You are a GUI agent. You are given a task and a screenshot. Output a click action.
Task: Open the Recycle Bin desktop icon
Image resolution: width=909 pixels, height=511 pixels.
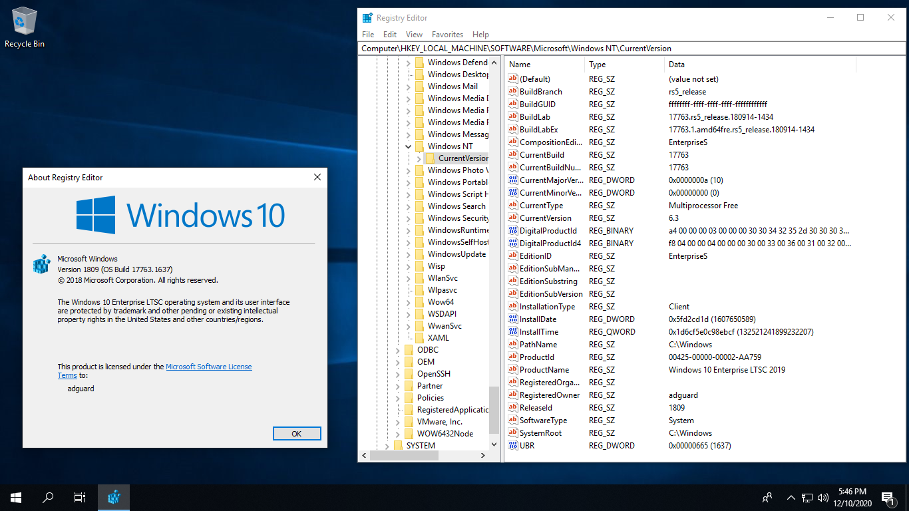coord(25,28)
